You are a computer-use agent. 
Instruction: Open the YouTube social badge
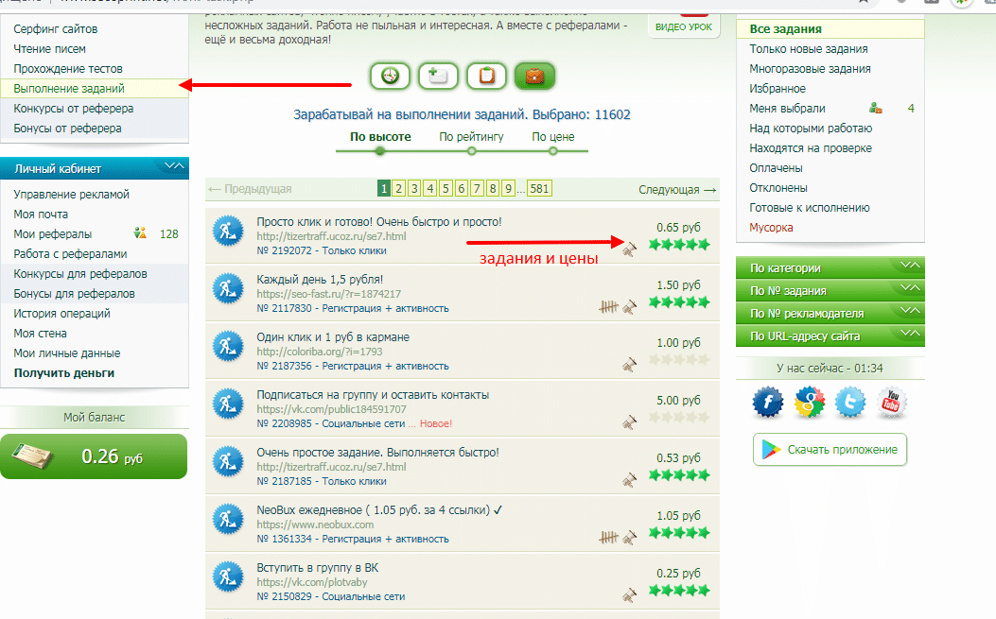tap(892, 402)
